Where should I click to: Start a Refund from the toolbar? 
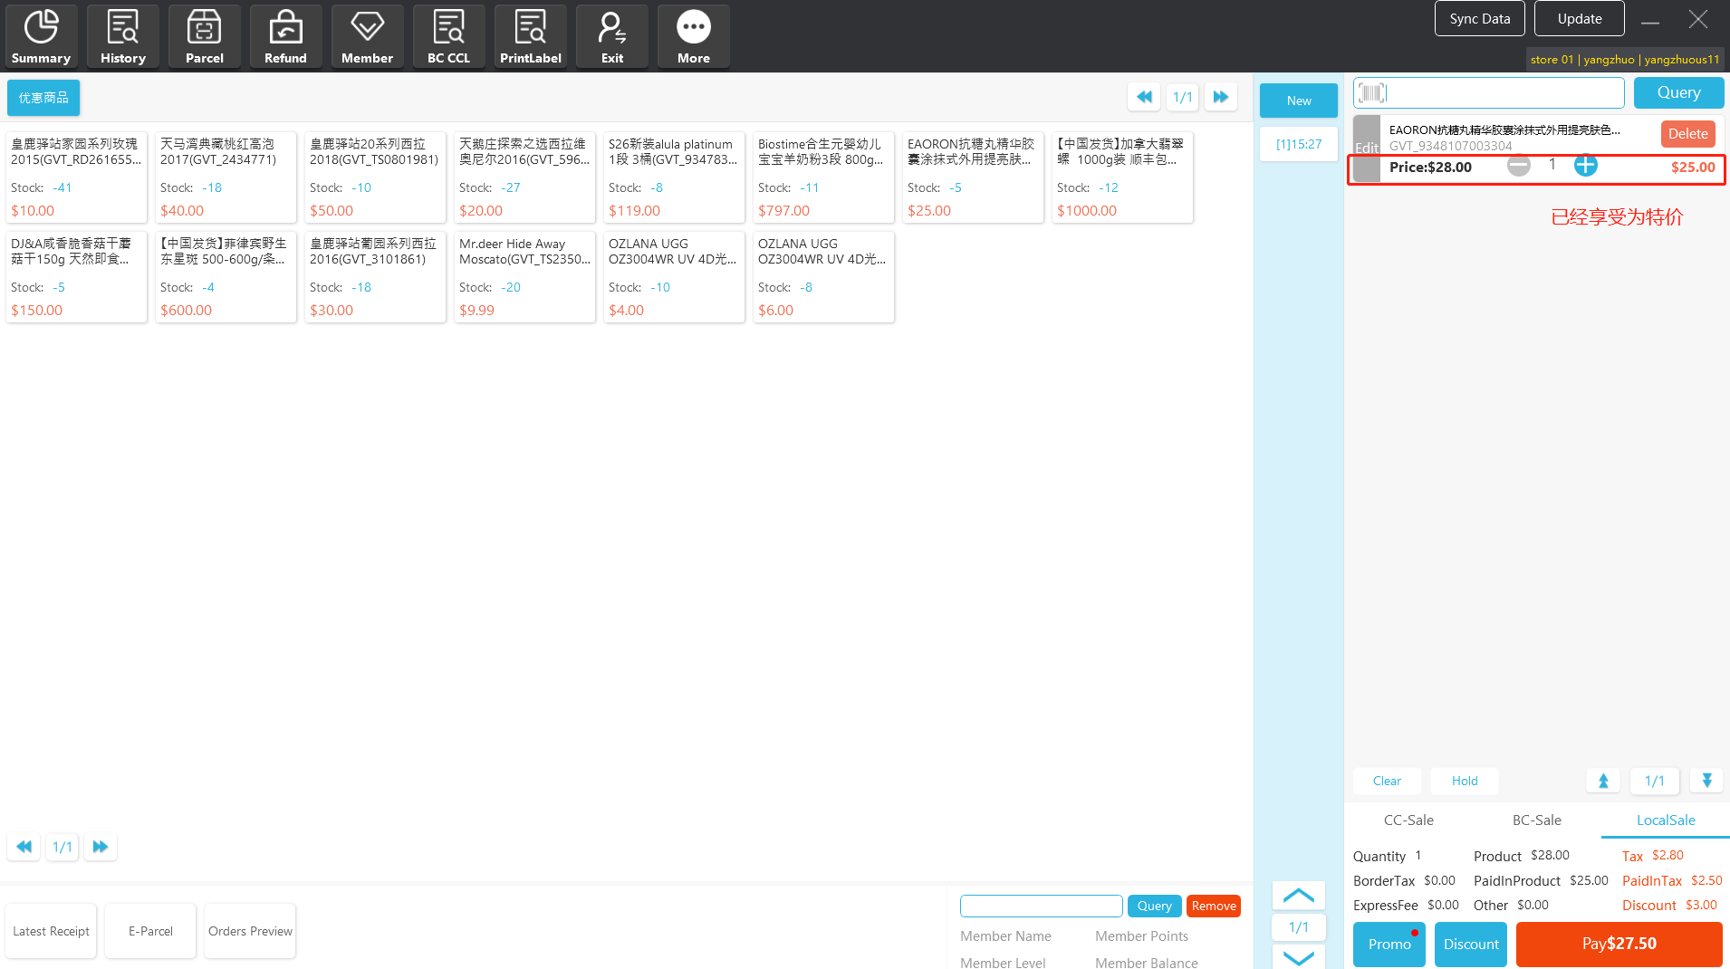point(286,36)
